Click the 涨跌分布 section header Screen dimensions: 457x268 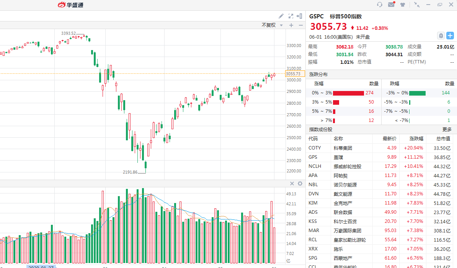coord(318,75)
